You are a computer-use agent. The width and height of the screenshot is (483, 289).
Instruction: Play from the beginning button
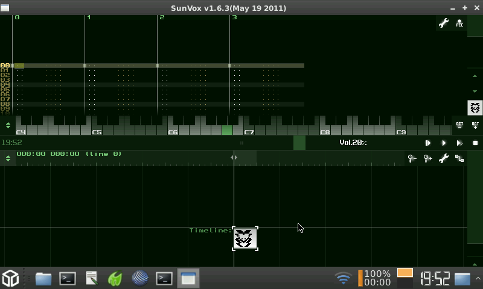(427, 143)
